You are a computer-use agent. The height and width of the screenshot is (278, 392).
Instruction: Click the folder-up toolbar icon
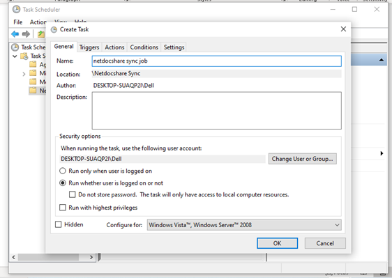[x=41, y=34]
